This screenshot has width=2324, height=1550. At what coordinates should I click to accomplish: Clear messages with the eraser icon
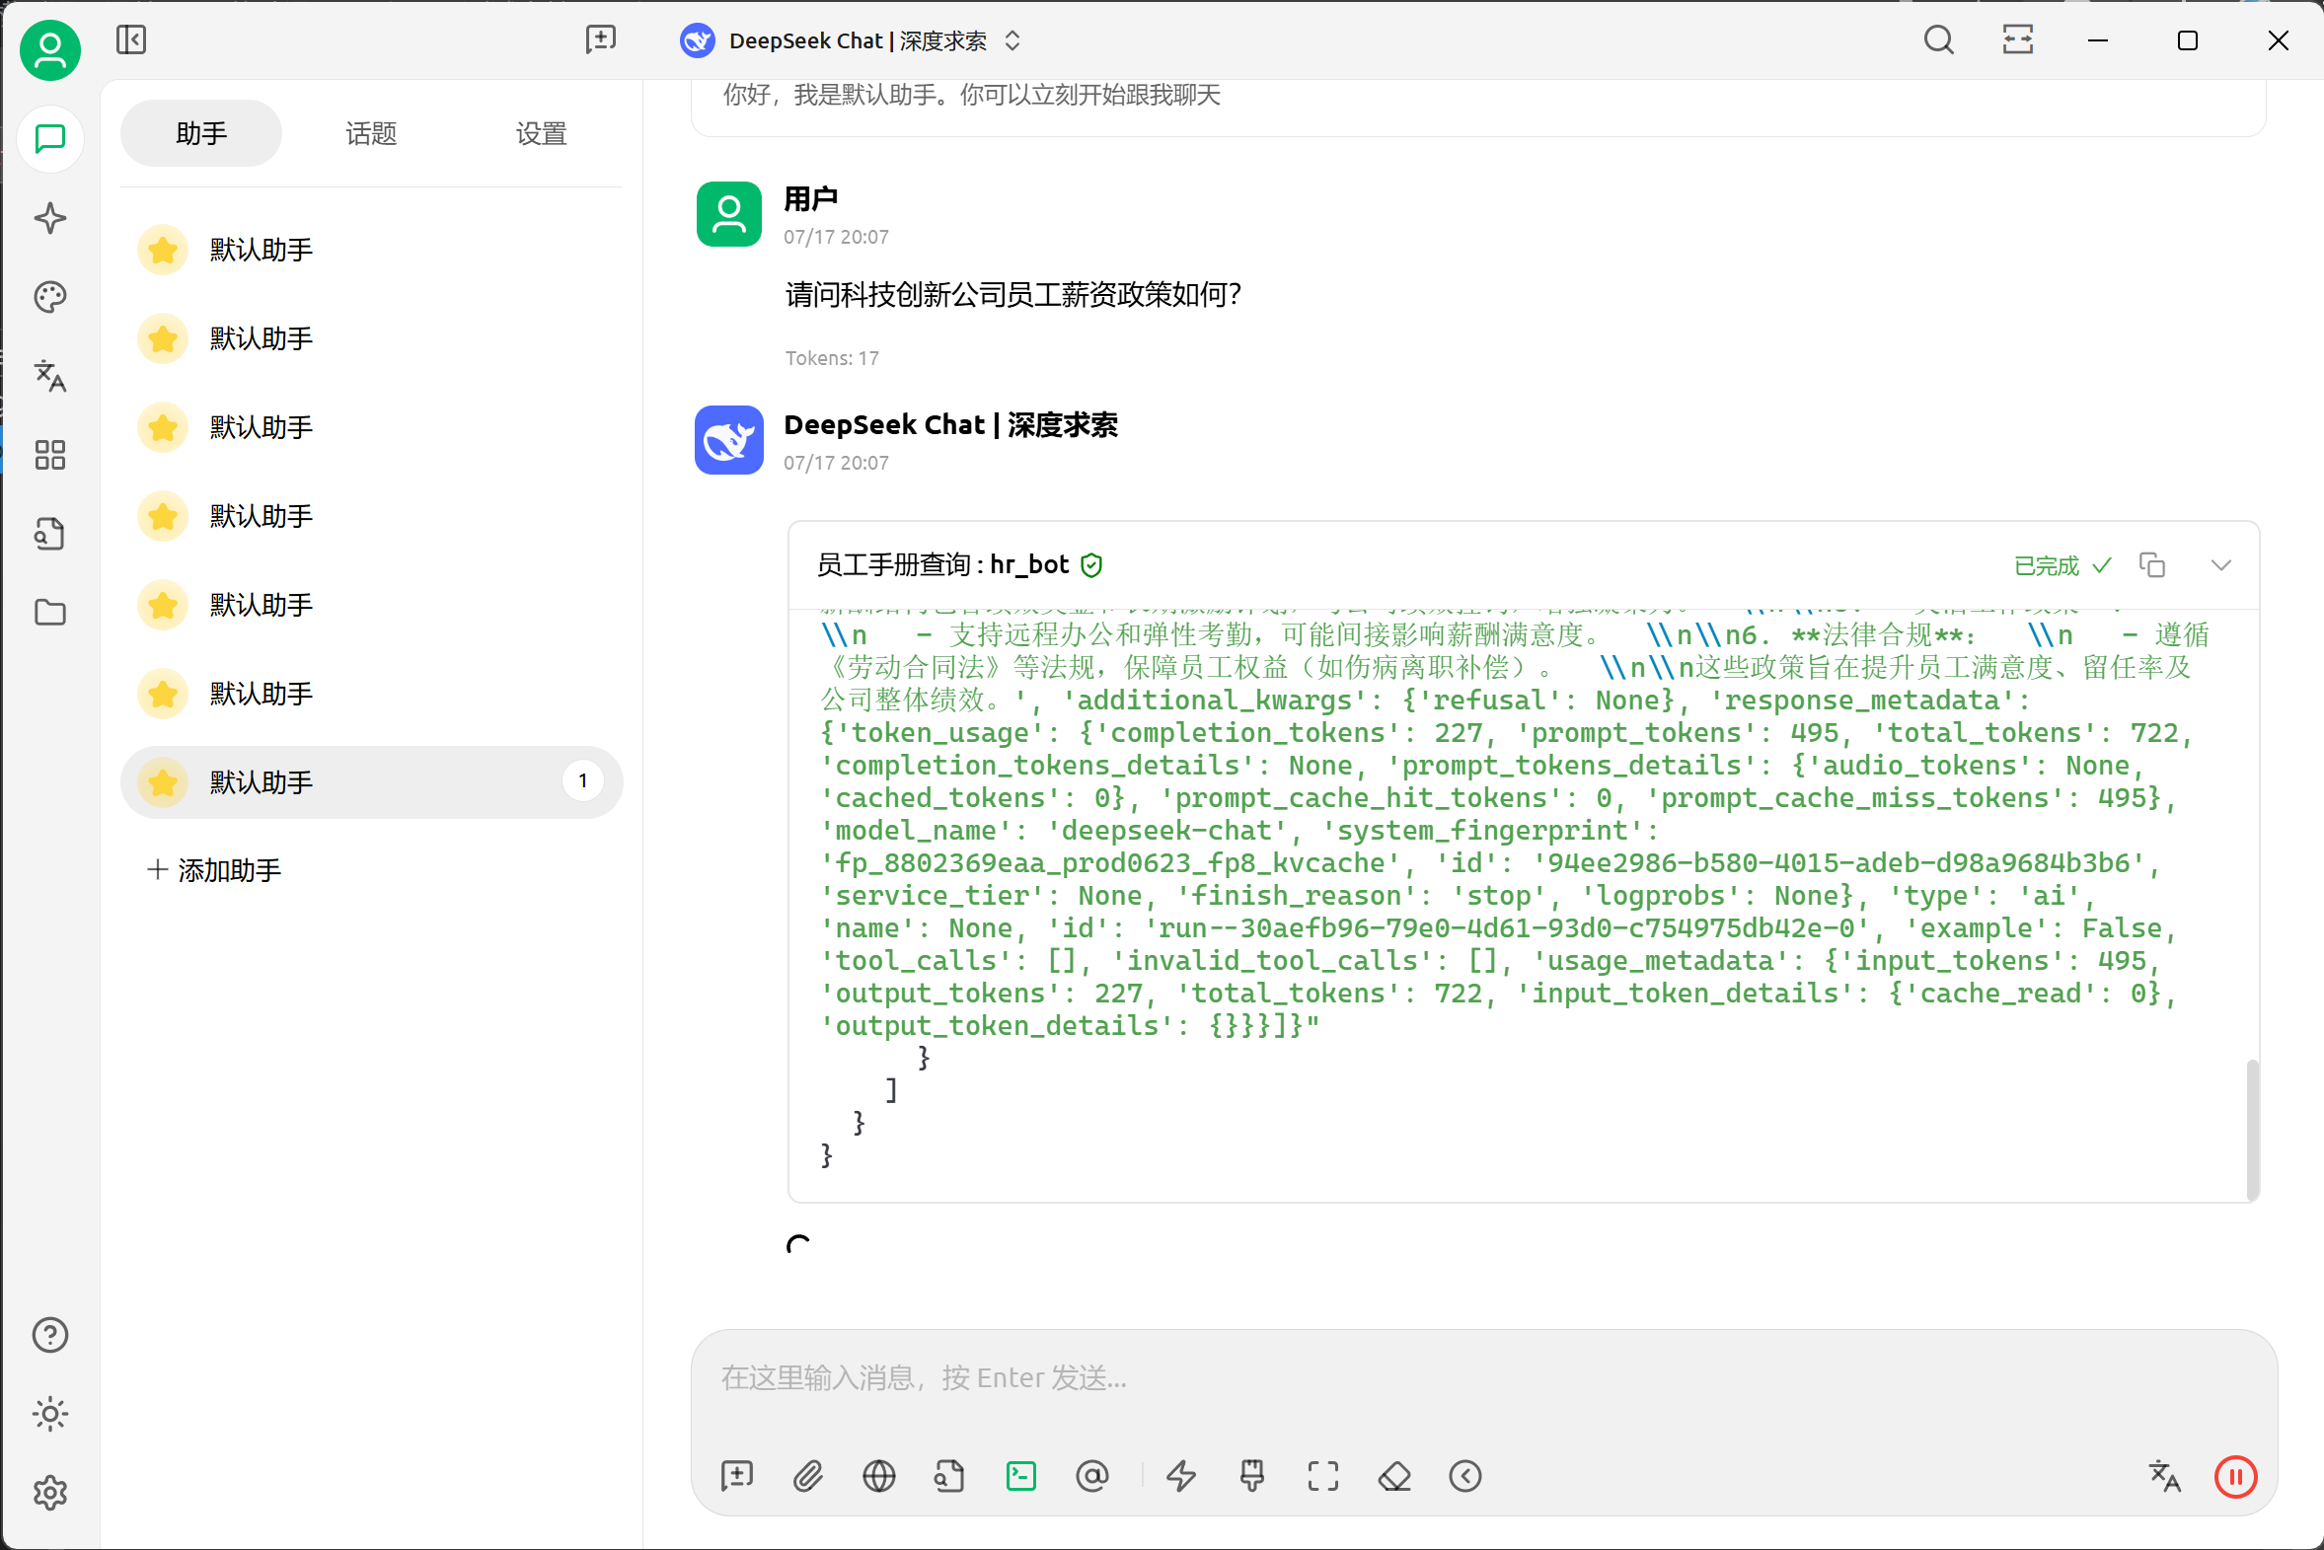click(1393, 1476)
